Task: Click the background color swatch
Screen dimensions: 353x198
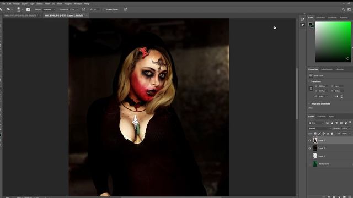Action: [312, 26]
